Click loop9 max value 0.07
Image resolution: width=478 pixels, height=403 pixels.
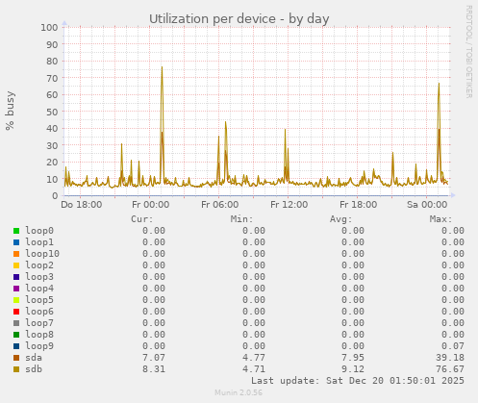tap(453, 346)
